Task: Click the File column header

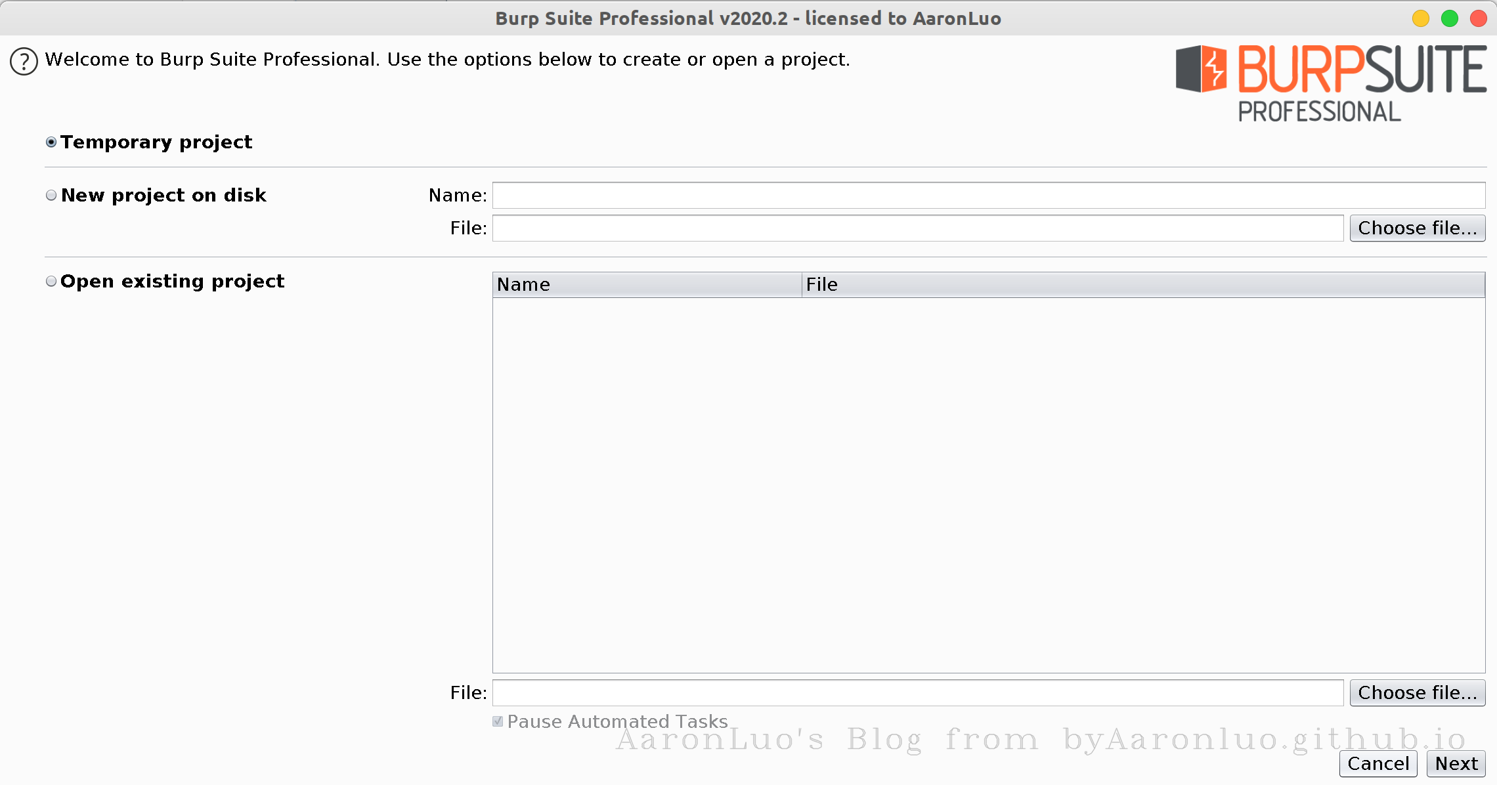Action: coord(1142,285)
